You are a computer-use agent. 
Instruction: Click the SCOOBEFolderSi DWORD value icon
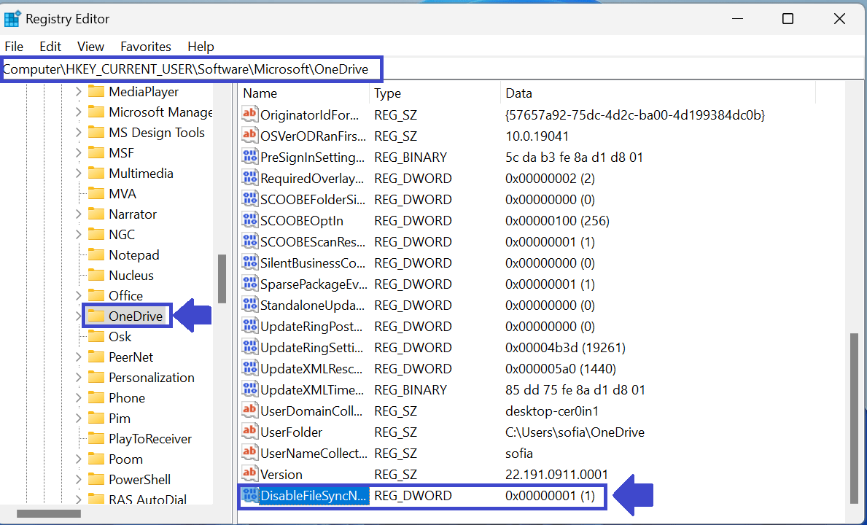250,199
